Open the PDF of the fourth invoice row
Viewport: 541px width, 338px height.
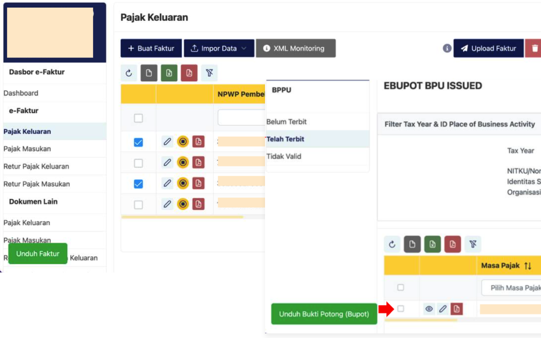198,204
